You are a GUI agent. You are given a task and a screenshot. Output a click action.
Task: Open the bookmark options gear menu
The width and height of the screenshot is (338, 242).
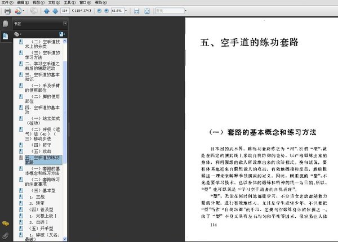[x=17, y=34]
